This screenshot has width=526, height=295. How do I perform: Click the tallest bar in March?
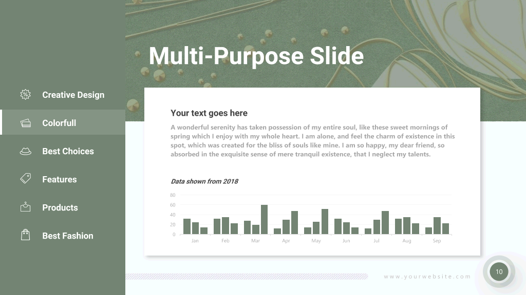pyautogui.click(x=265, y=219)
